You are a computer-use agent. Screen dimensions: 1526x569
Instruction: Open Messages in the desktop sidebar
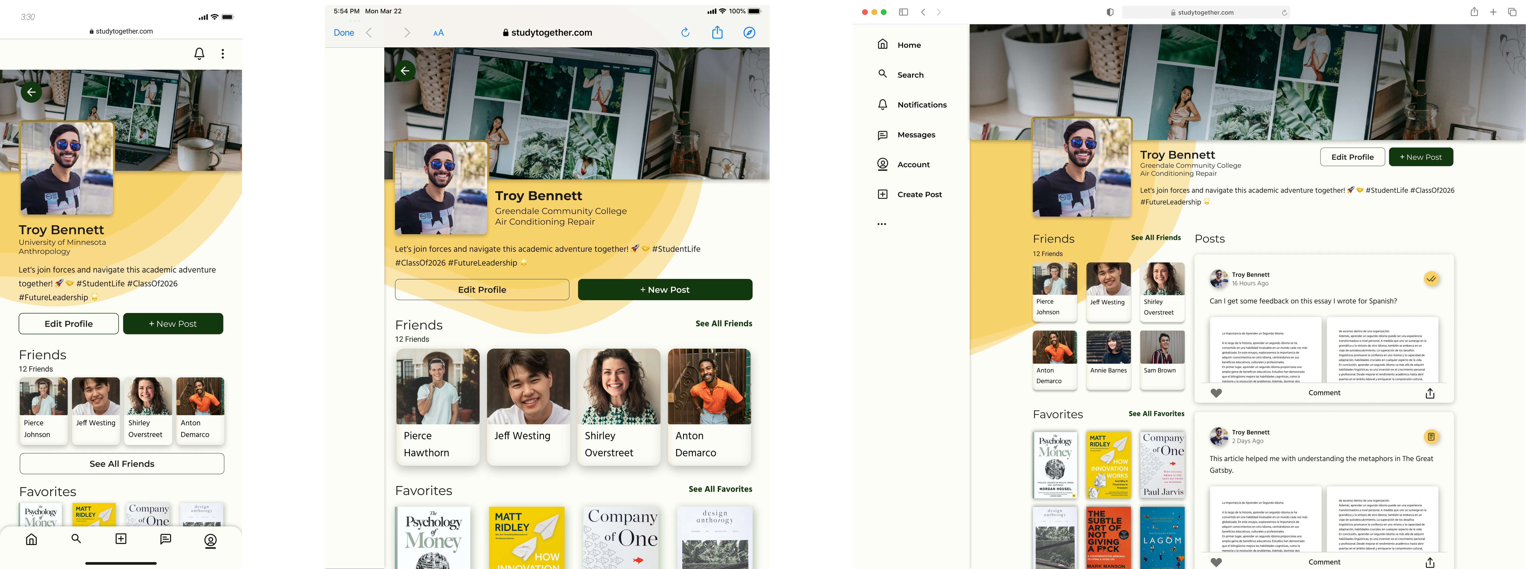click(x=916, y=135)
